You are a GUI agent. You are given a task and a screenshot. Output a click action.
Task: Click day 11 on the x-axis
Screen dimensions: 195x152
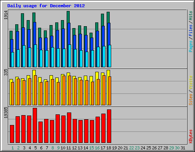point(69,148)
